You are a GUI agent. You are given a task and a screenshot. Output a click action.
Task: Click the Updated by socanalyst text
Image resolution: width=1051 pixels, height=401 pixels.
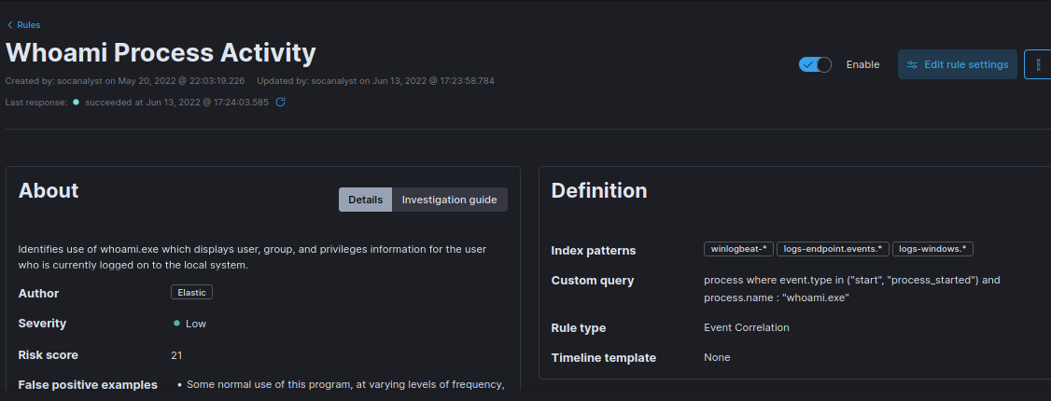(376, 81)
